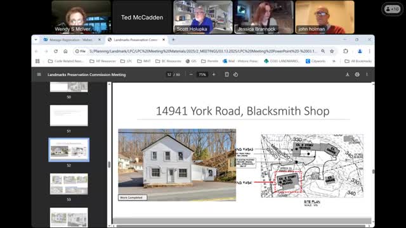The width and height of the screenshot is (406, 228).
Task: Go back in browser history
Action: point(36,51)
